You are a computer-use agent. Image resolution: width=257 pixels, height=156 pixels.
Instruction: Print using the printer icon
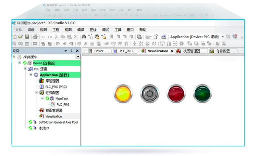tap(35, 37)
